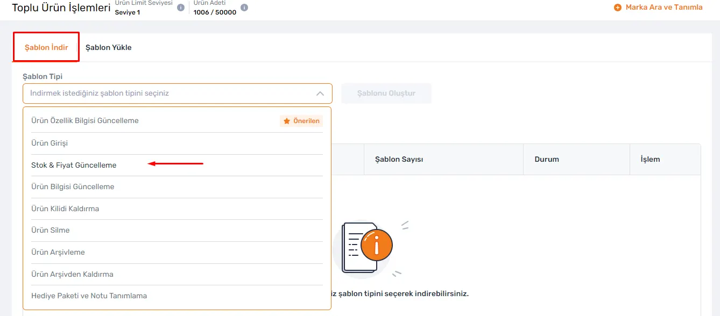Click the Seviye 1 limit level value

pyautogui.click(x=128, y=12)
